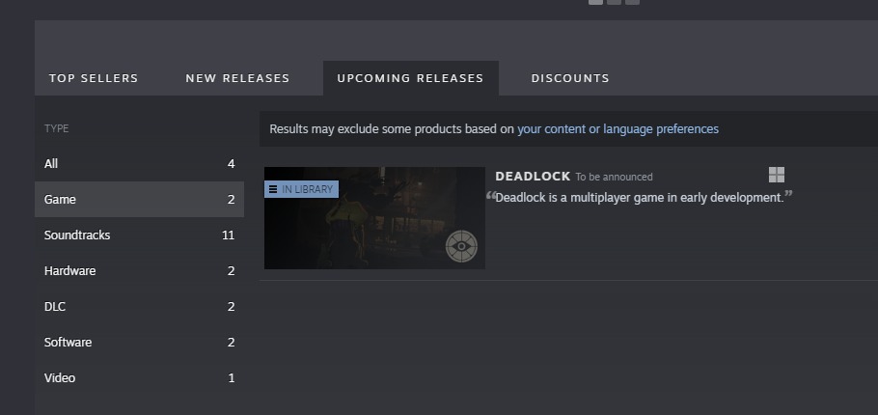
Task: Filter the list by DLC
Action: (x=139, y=307)
